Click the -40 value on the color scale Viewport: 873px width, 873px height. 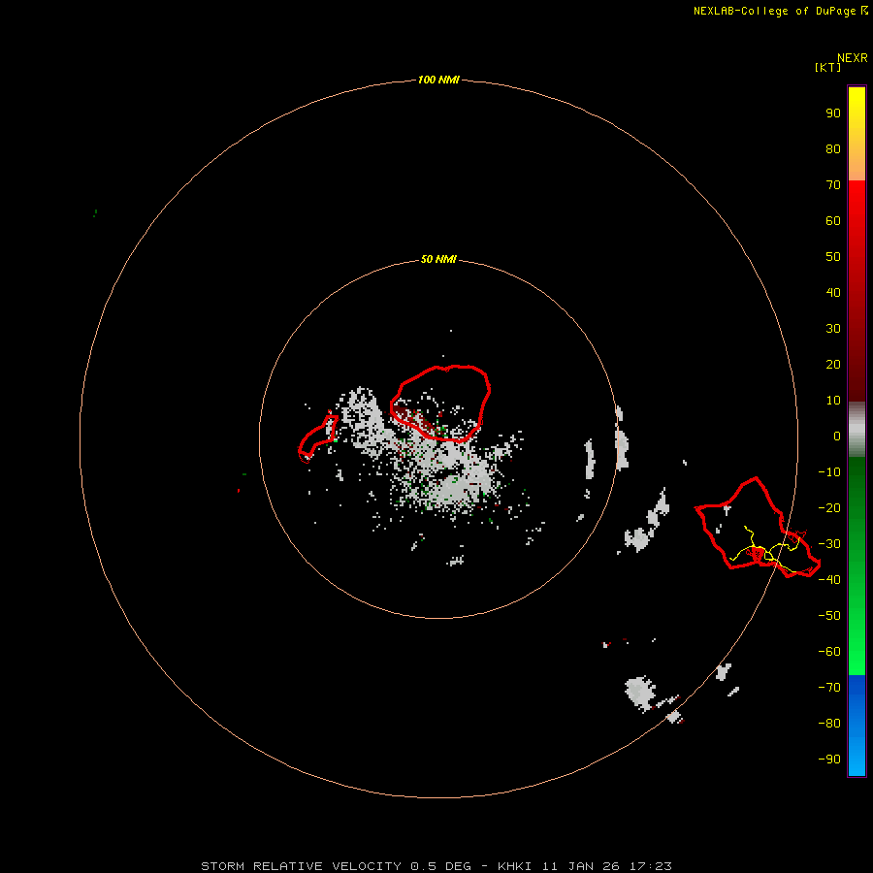tap(829, 580)
